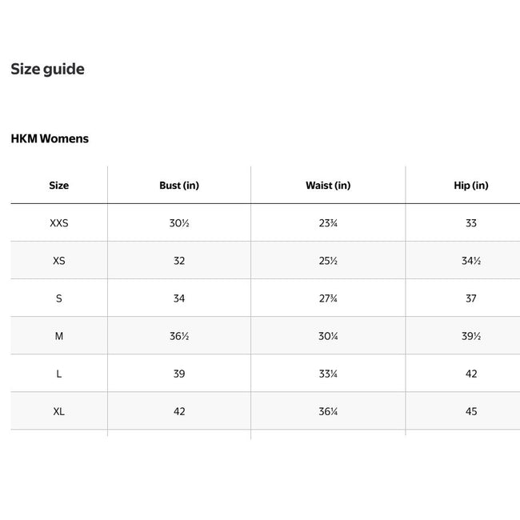The width and height of the screenshot is (520, 520).
Task: Select the Size column header
Action: [x=58, y=186]
